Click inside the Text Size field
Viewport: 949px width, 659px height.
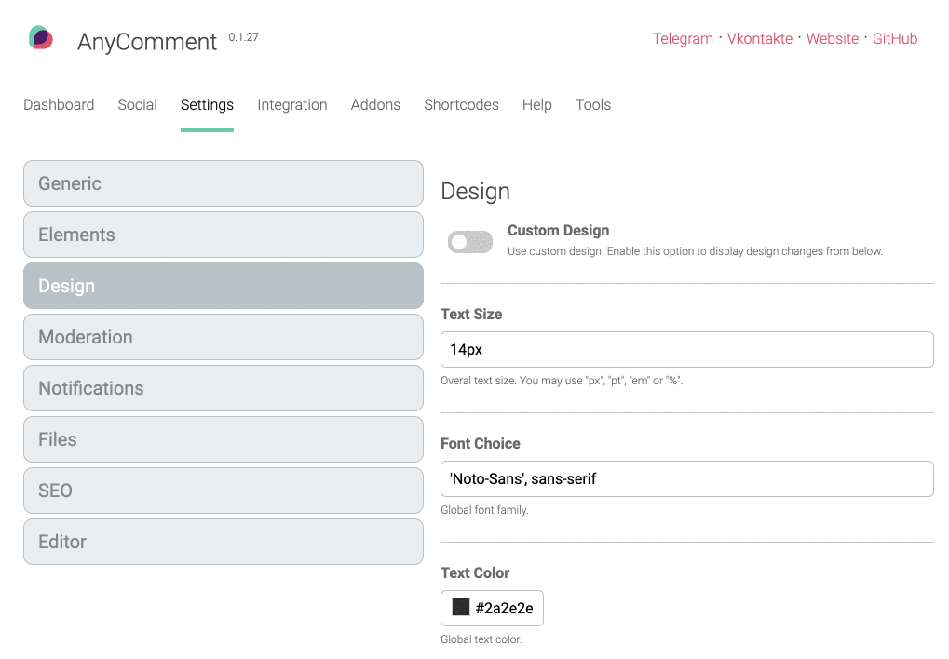(x=686, y=349)
